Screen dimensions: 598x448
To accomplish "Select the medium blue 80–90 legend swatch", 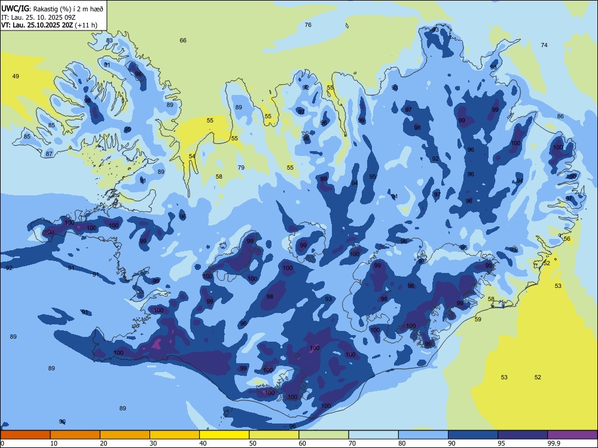I will 423,435.
